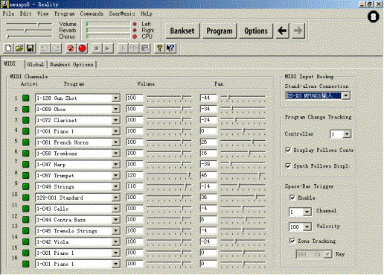Click the large Program button
Viewport: 384px width, 275px height.
tap(220, 31)
